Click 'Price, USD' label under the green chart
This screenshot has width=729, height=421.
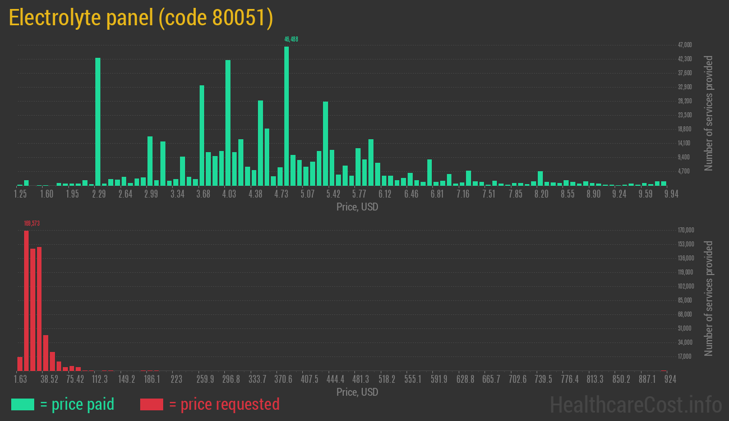point(357,207)
